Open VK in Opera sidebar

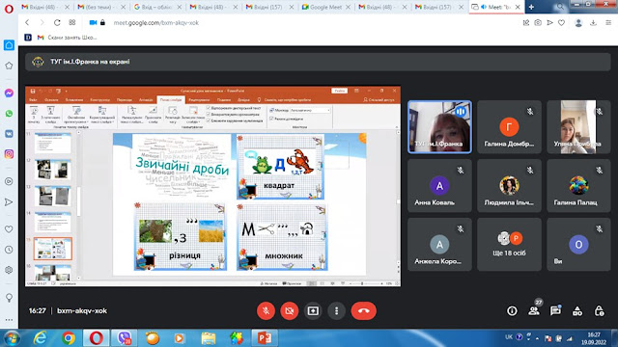coord(9,134)
